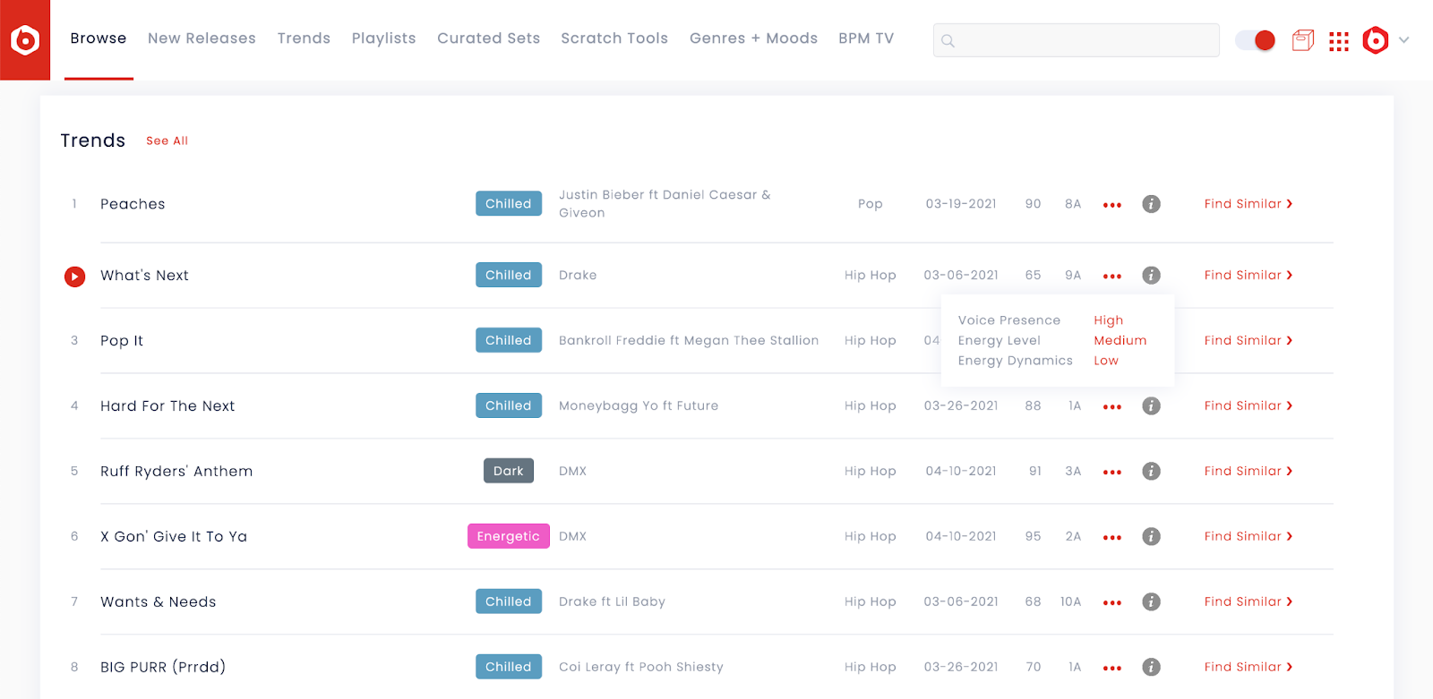This screenshot has width=1433, height=699.
Task: Click See All next to Trends
Action: coord(167,141)
